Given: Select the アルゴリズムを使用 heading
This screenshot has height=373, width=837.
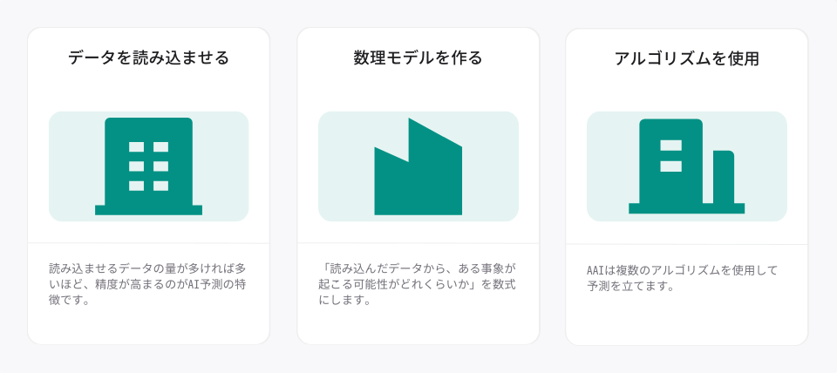Looking at the screenshot, I should (686, 58).
